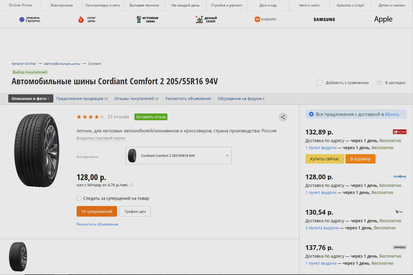Click the Купить сейчас button
This screenshot has height=275, width=413.
324,159
